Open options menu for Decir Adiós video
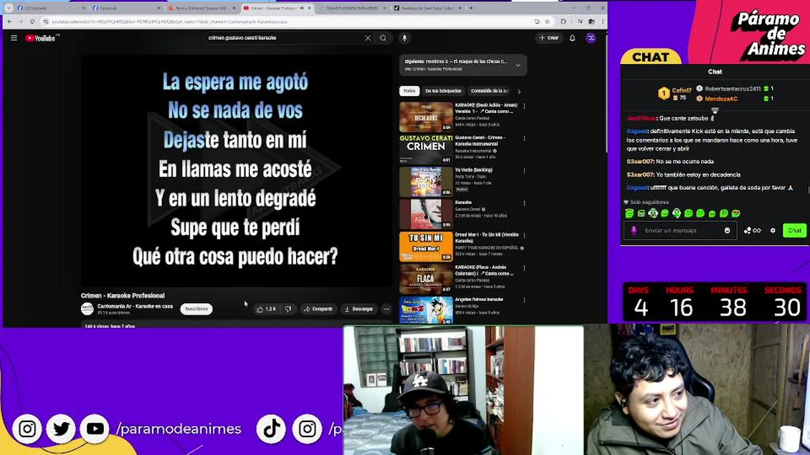810x455 pixels. (524, 106)
